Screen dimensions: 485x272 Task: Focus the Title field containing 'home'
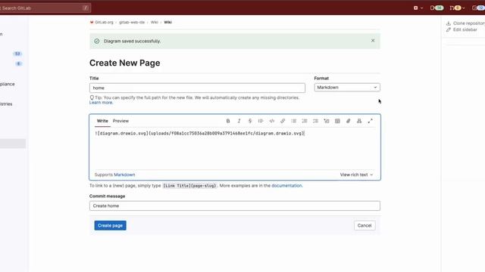coord(197,88)
